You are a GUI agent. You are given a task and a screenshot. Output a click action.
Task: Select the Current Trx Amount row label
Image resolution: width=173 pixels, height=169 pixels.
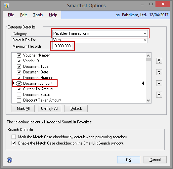click(38, 89)
